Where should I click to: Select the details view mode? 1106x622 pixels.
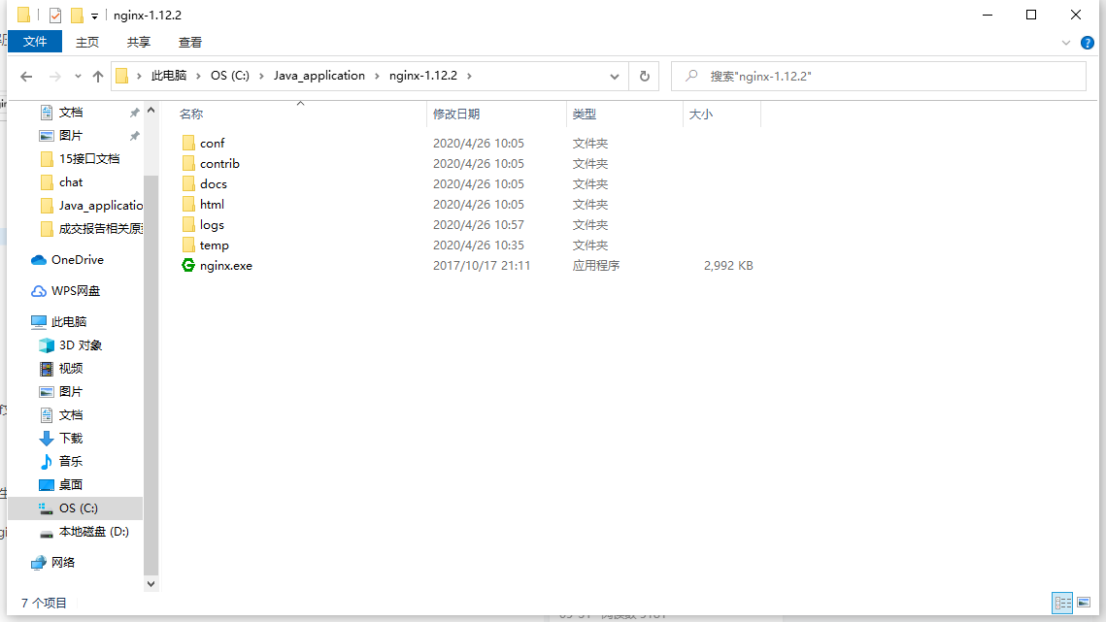click(x=1062, y=603)
